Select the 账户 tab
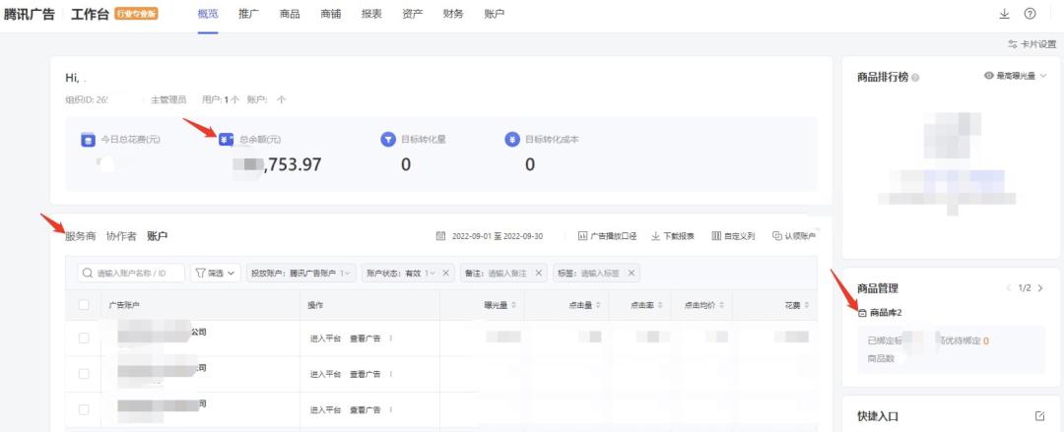 [x=158, y=236]
